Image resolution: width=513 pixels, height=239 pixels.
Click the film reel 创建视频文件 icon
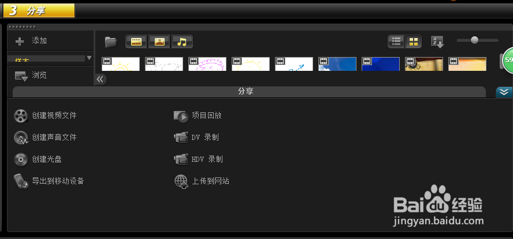pos(21,116)
